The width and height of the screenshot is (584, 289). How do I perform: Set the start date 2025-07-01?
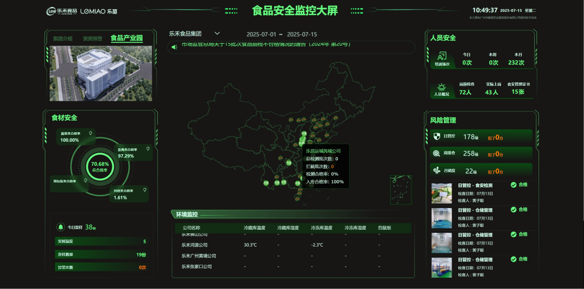pos(262,35)
